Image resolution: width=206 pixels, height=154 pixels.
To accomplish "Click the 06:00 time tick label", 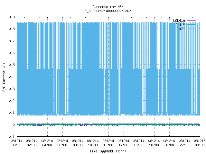I will coord(62,143).
